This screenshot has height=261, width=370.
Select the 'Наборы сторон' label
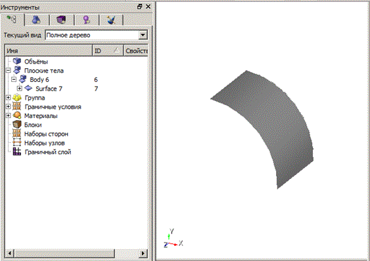click(46, 134)
